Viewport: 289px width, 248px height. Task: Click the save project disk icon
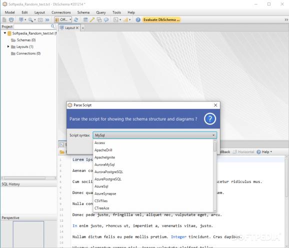point(11,19)
